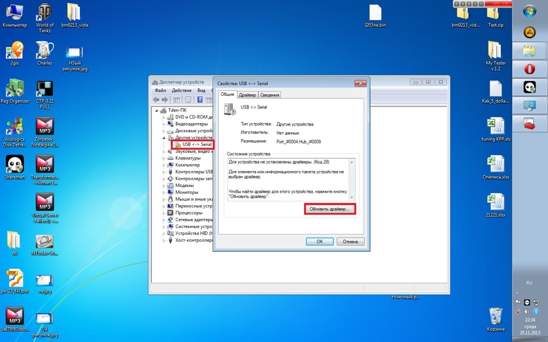
Task: Click Отмена in the properties dialog
Action: point(350,242)
